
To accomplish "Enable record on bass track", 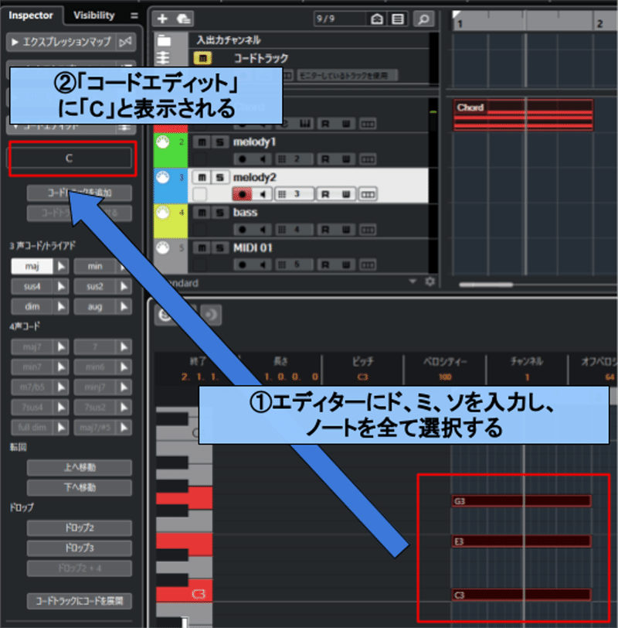I will [242, 230].
